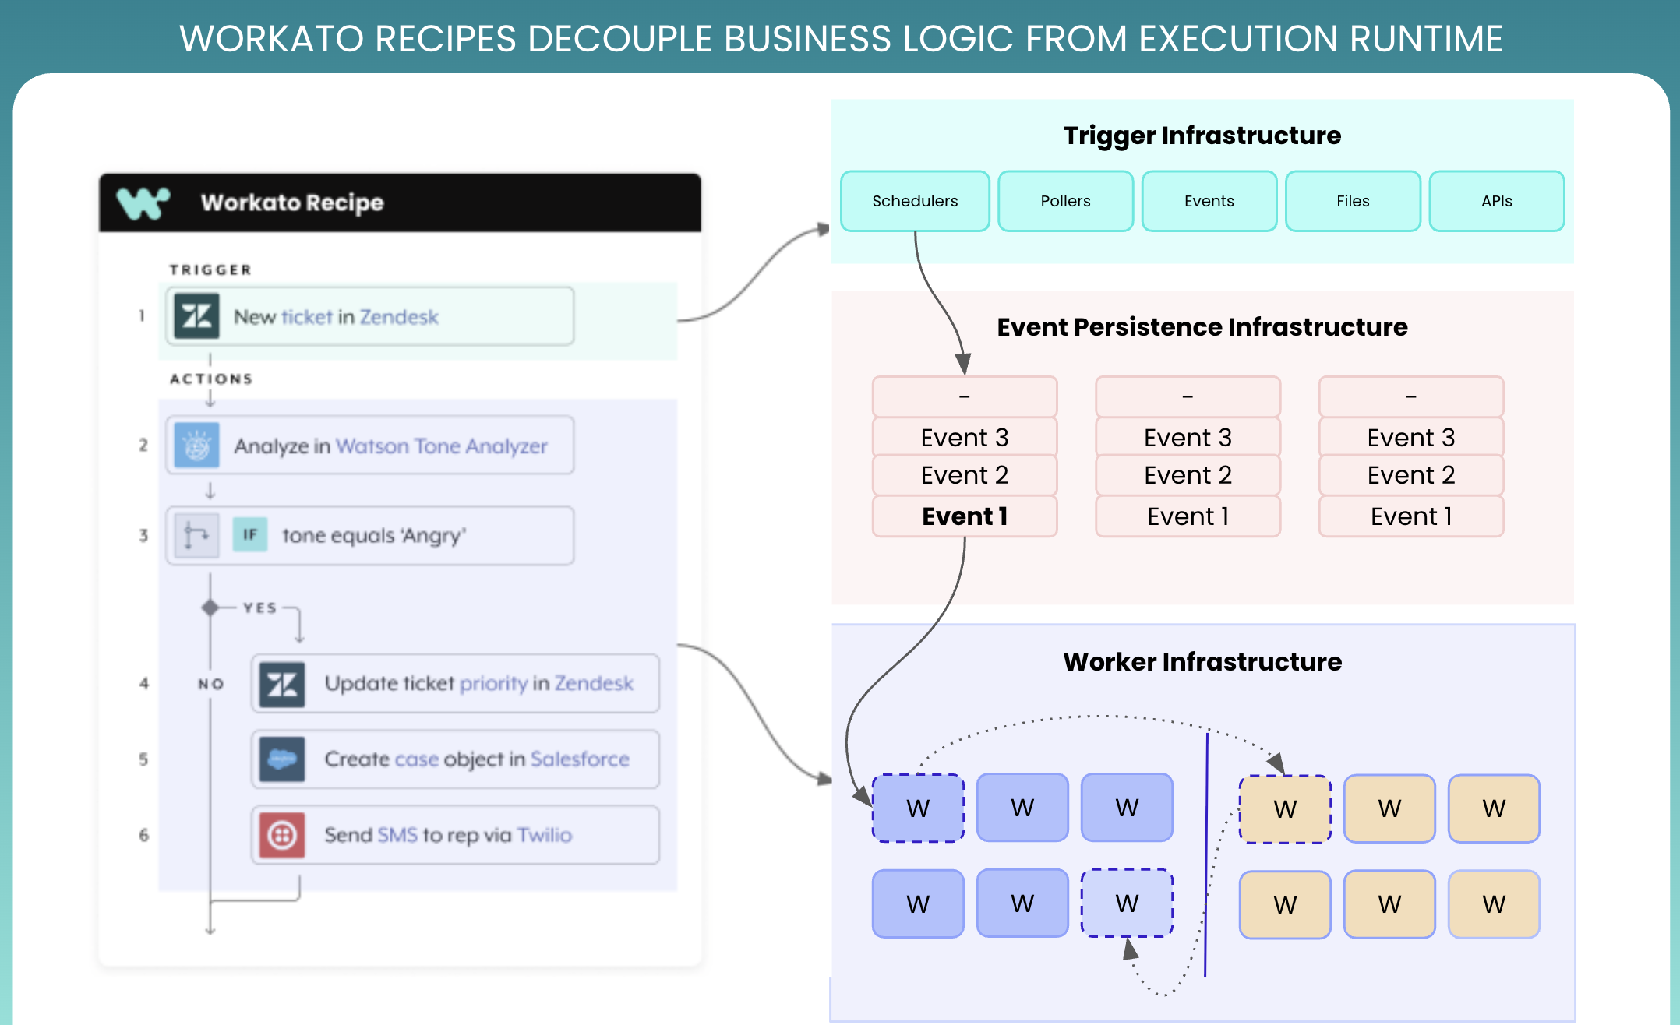The height and width of the screenshot is (1025, 1680).
Task: Select the Schedulers box
Action: [915, 201]
